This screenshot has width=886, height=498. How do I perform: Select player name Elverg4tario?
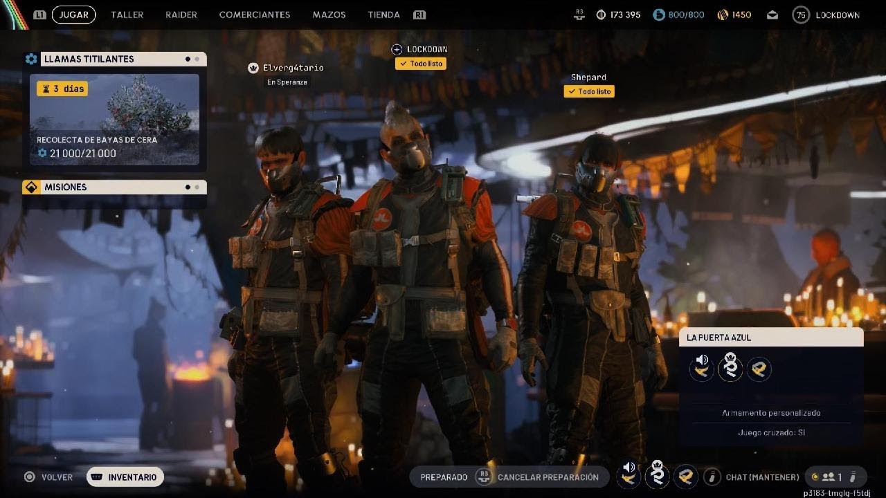(293, 68)
